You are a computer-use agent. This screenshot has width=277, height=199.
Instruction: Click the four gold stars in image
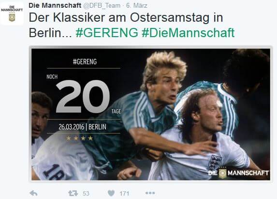pos(79,138)
